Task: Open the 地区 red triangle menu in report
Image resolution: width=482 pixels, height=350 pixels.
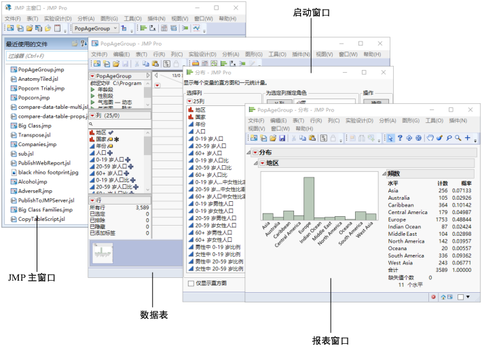Action: pyautogui.click(x=262, y=163)
